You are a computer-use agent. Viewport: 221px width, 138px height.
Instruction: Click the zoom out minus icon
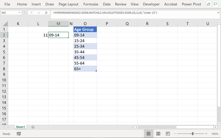[x=175, y=134]
